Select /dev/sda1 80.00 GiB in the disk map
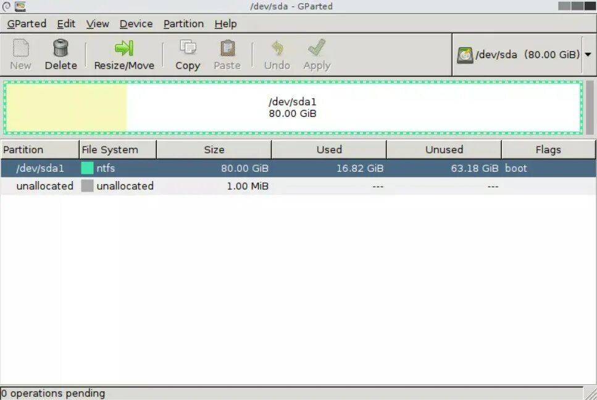This screenshot has height=400, width=597. tap(293, 108)
